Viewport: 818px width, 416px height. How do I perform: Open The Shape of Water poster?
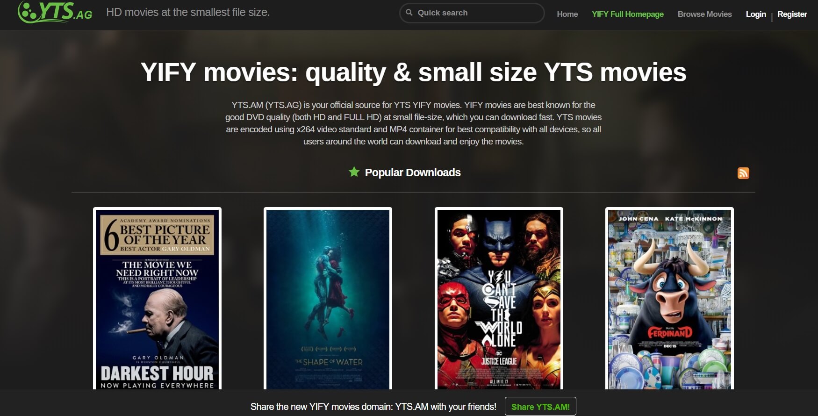click(328, 299)
